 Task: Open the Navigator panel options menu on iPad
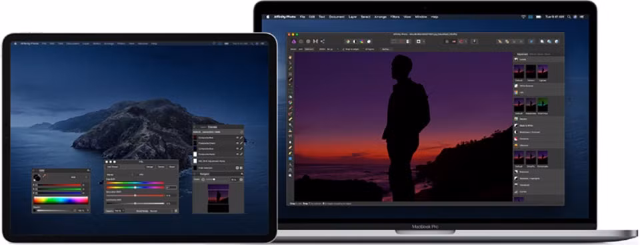click(x=241, y=174)
